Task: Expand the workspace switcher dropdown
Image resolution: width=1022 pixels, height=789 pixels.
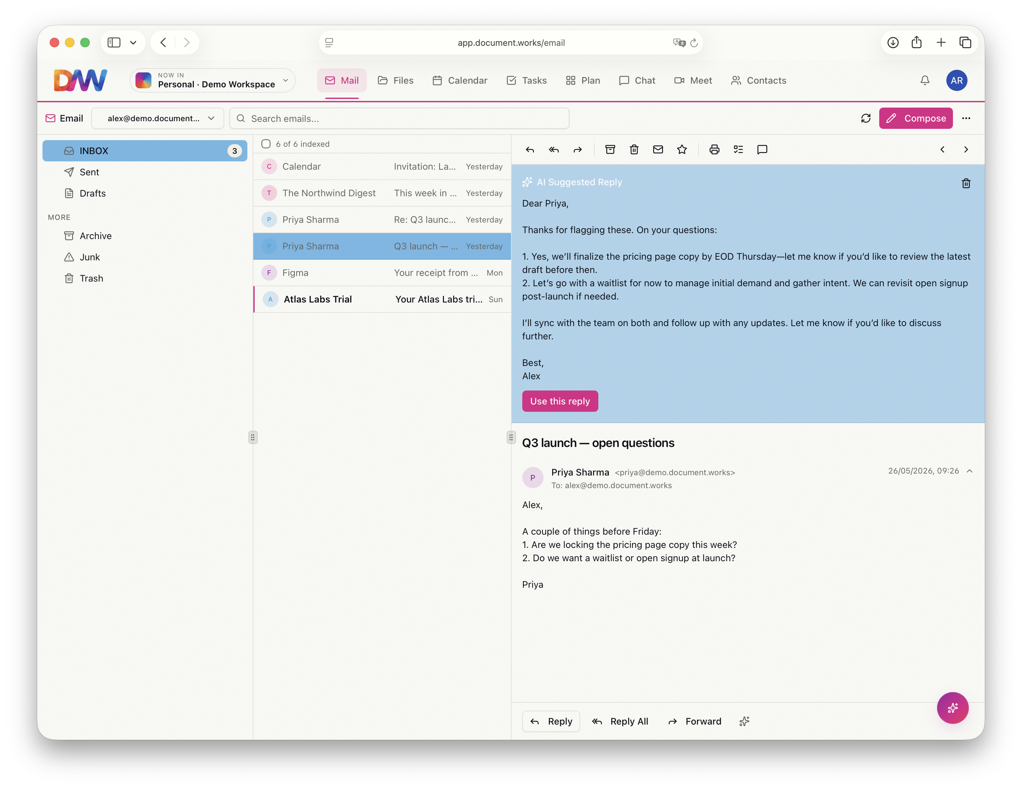Action: 213,80
